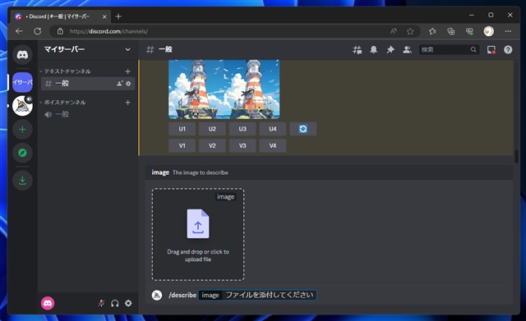The image size is (526, 321).
Task: Download apps arrow icon in server list
Action: (22, 181)
